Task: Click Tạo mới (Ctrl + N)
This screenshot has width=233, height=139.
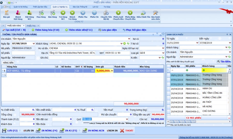Action: tap(14, 30)
